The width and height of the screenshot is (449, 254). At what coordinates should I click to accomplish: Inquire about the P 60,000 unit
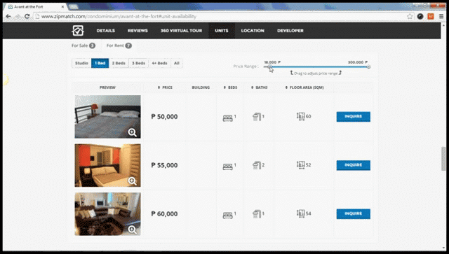[x=354, y=213]
